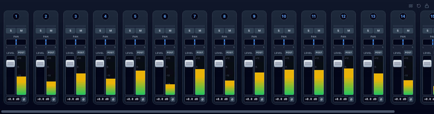Screen dimensions: 434x114
Task: Toggle POST metering on channel 9
Action: pos(259,53)
